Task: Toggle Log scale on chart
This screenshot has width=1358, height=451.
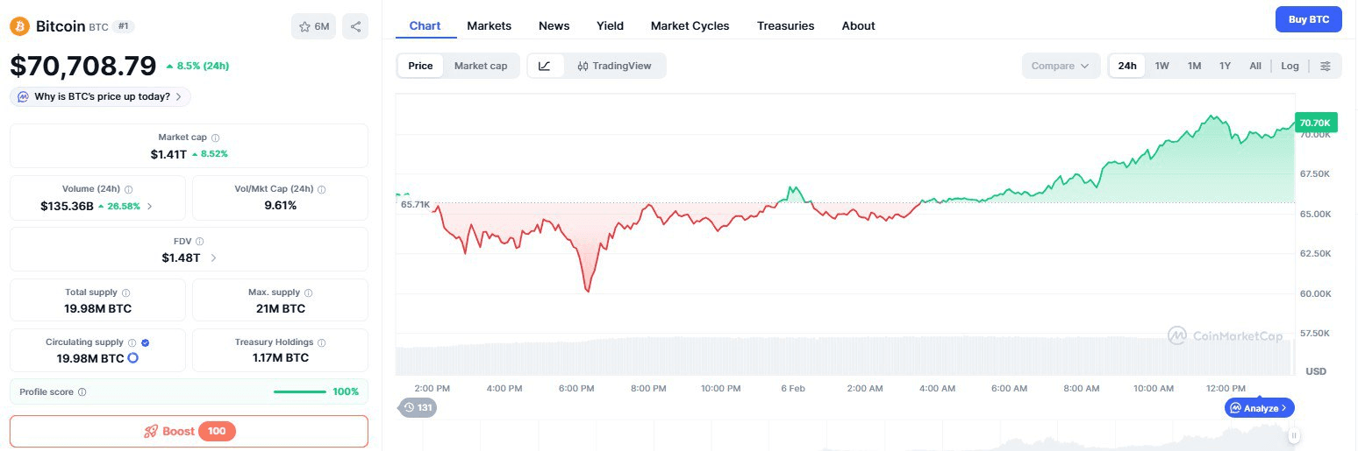Action: (1290, 66)
